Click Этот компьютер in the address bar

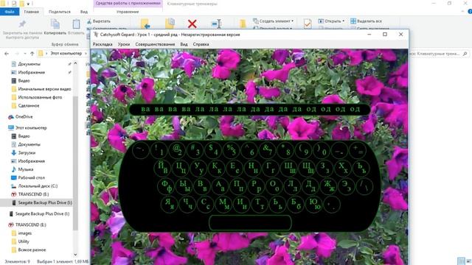click(x=66, y=54)
